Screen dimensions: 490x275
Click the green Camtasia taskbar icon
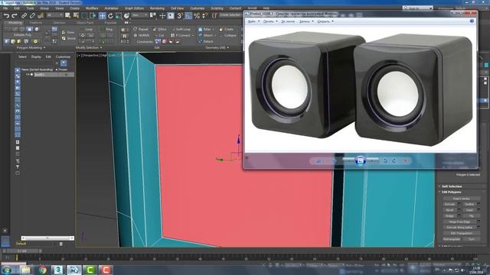(90, 270)
